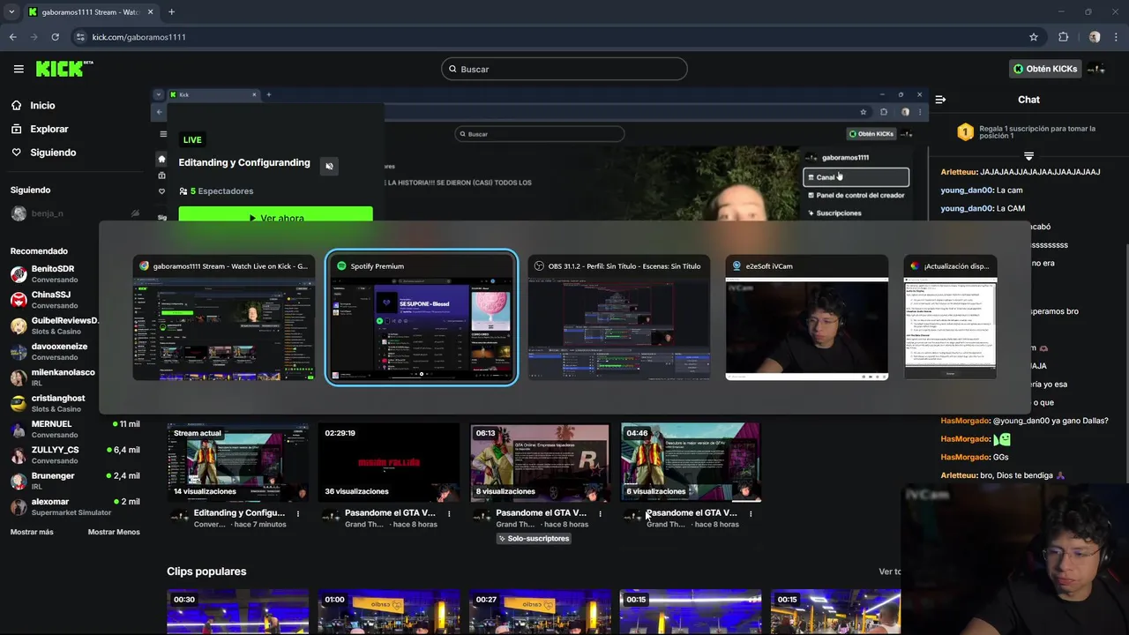
Task: Open alexomar Supermarket Simulator channel
Action: 75,506
